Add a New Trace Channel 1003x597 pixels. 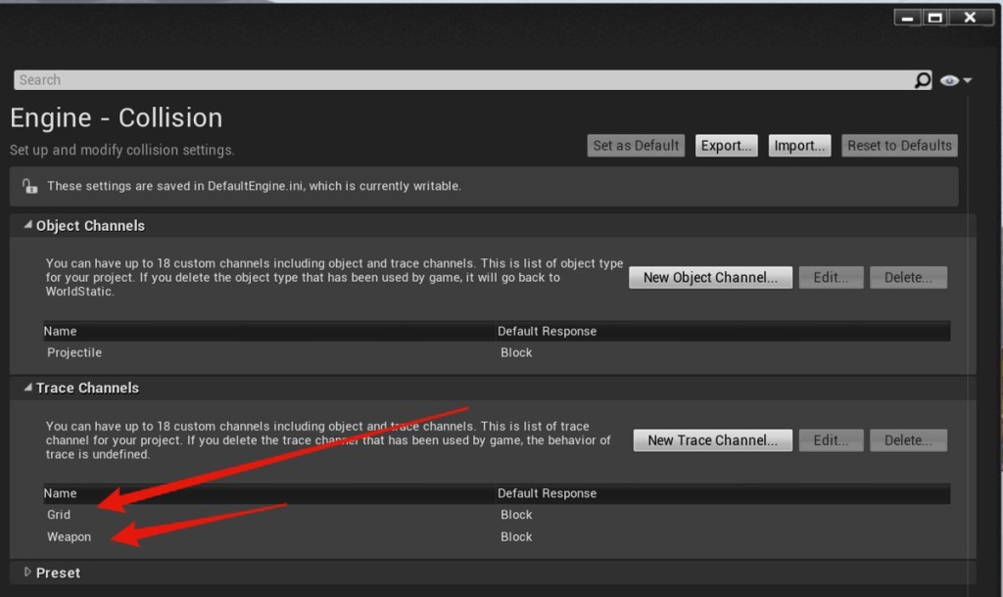pyautogui.click(x=712, y=440)
